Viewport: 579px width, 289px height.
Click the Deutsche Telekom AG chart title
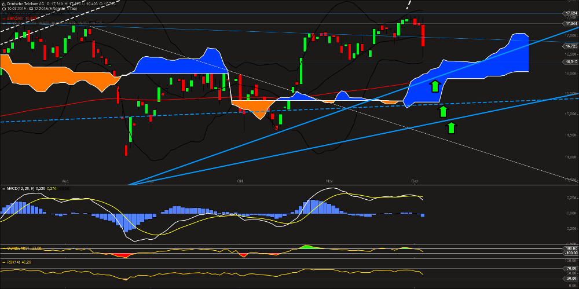25,3
